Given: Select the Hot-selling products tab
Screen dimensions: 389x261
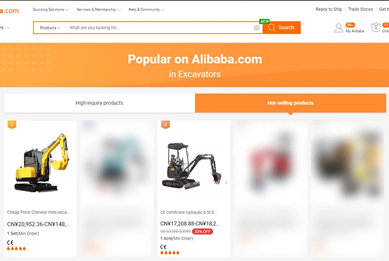Looking at the screenshot, I should pos(290,103).
